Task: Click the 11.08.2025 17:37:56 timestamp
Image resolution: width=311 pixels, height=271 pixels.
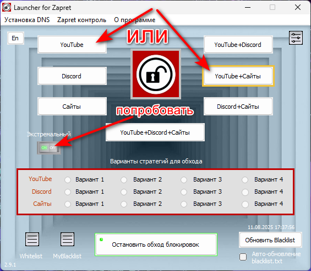Action: pyautogui.click(x=271, y=227)
